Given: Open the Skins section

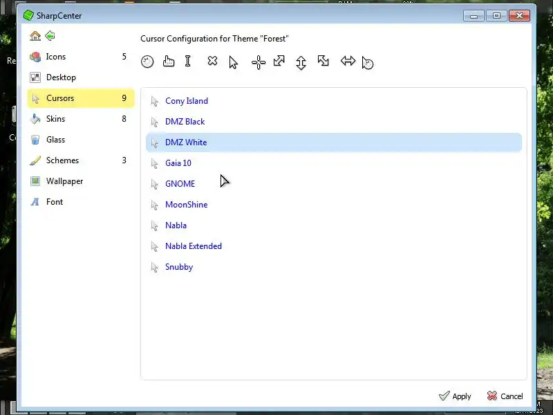Looking at the screenshot, I should (81, 119).
